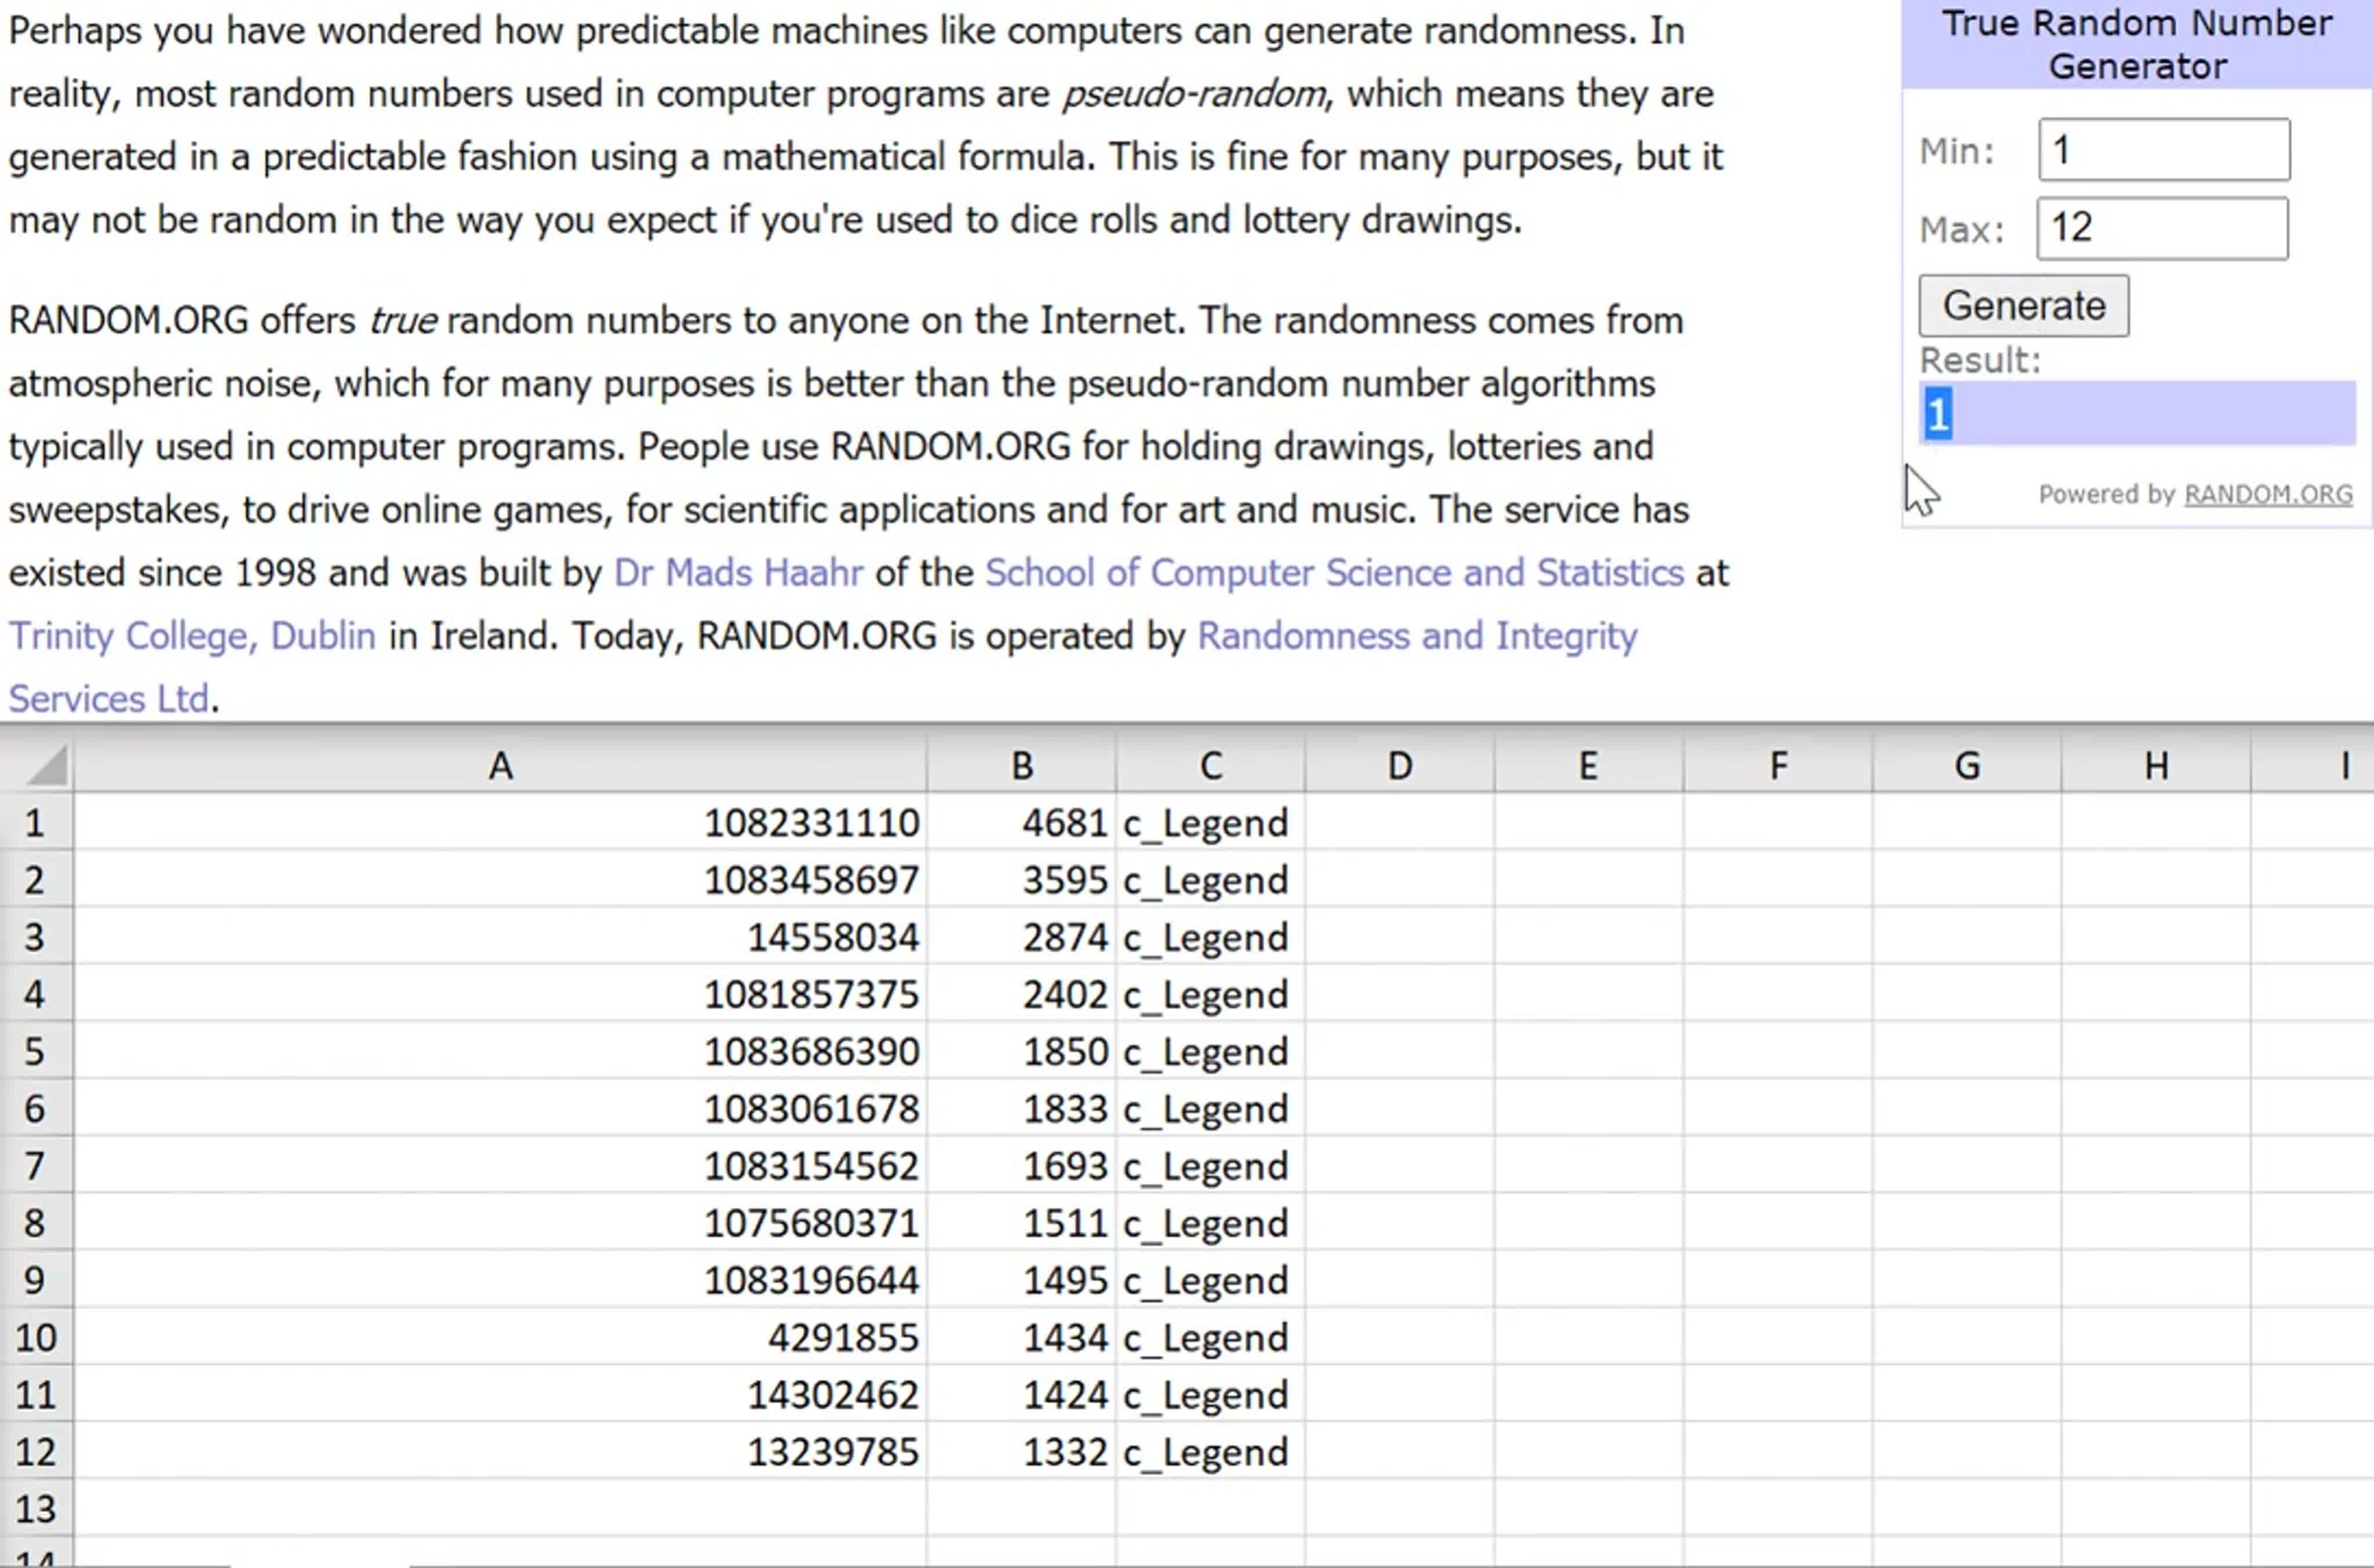Open School of Computer Science and Statistics link
The height and width of the screenshot is (1568, 2374).
click(1334, 573)
